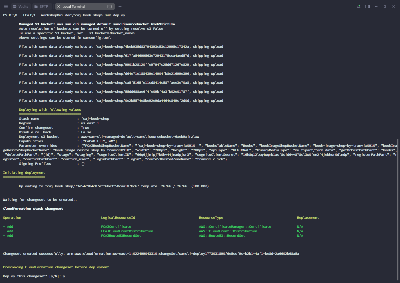Click 'AWS::Route53::RecordSet' resource type
The image size is (400, 283).
click(x=222, y=235)
